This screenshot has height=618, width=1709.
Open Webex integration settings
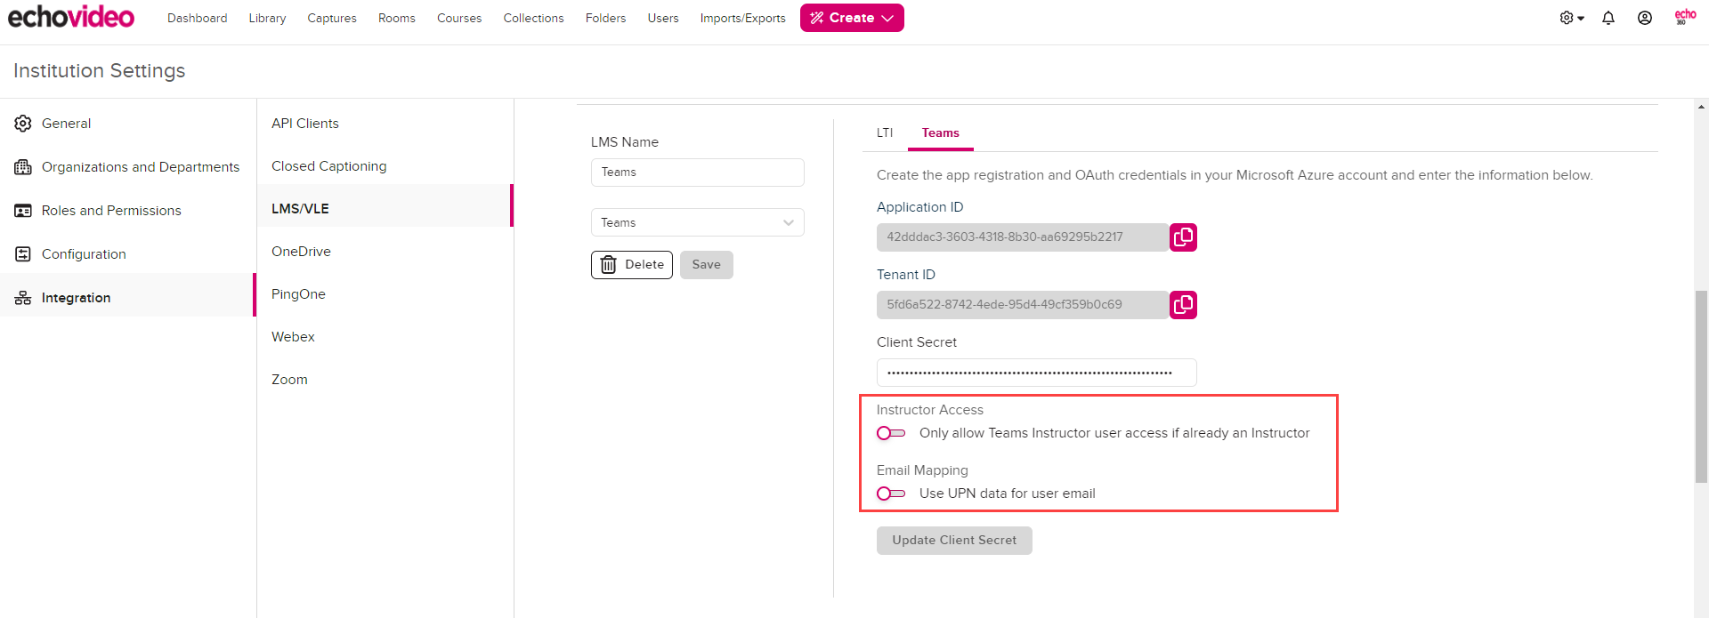385,337
